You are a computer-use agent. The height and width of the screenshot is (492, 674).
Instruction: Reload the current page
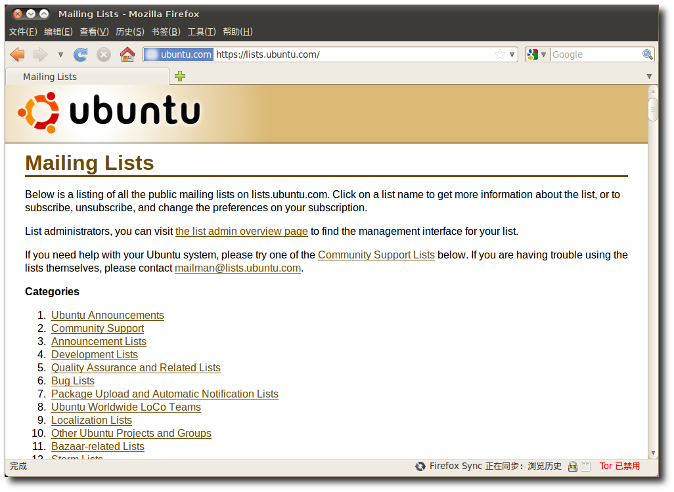pyautogui.click(x=80, y=54)
